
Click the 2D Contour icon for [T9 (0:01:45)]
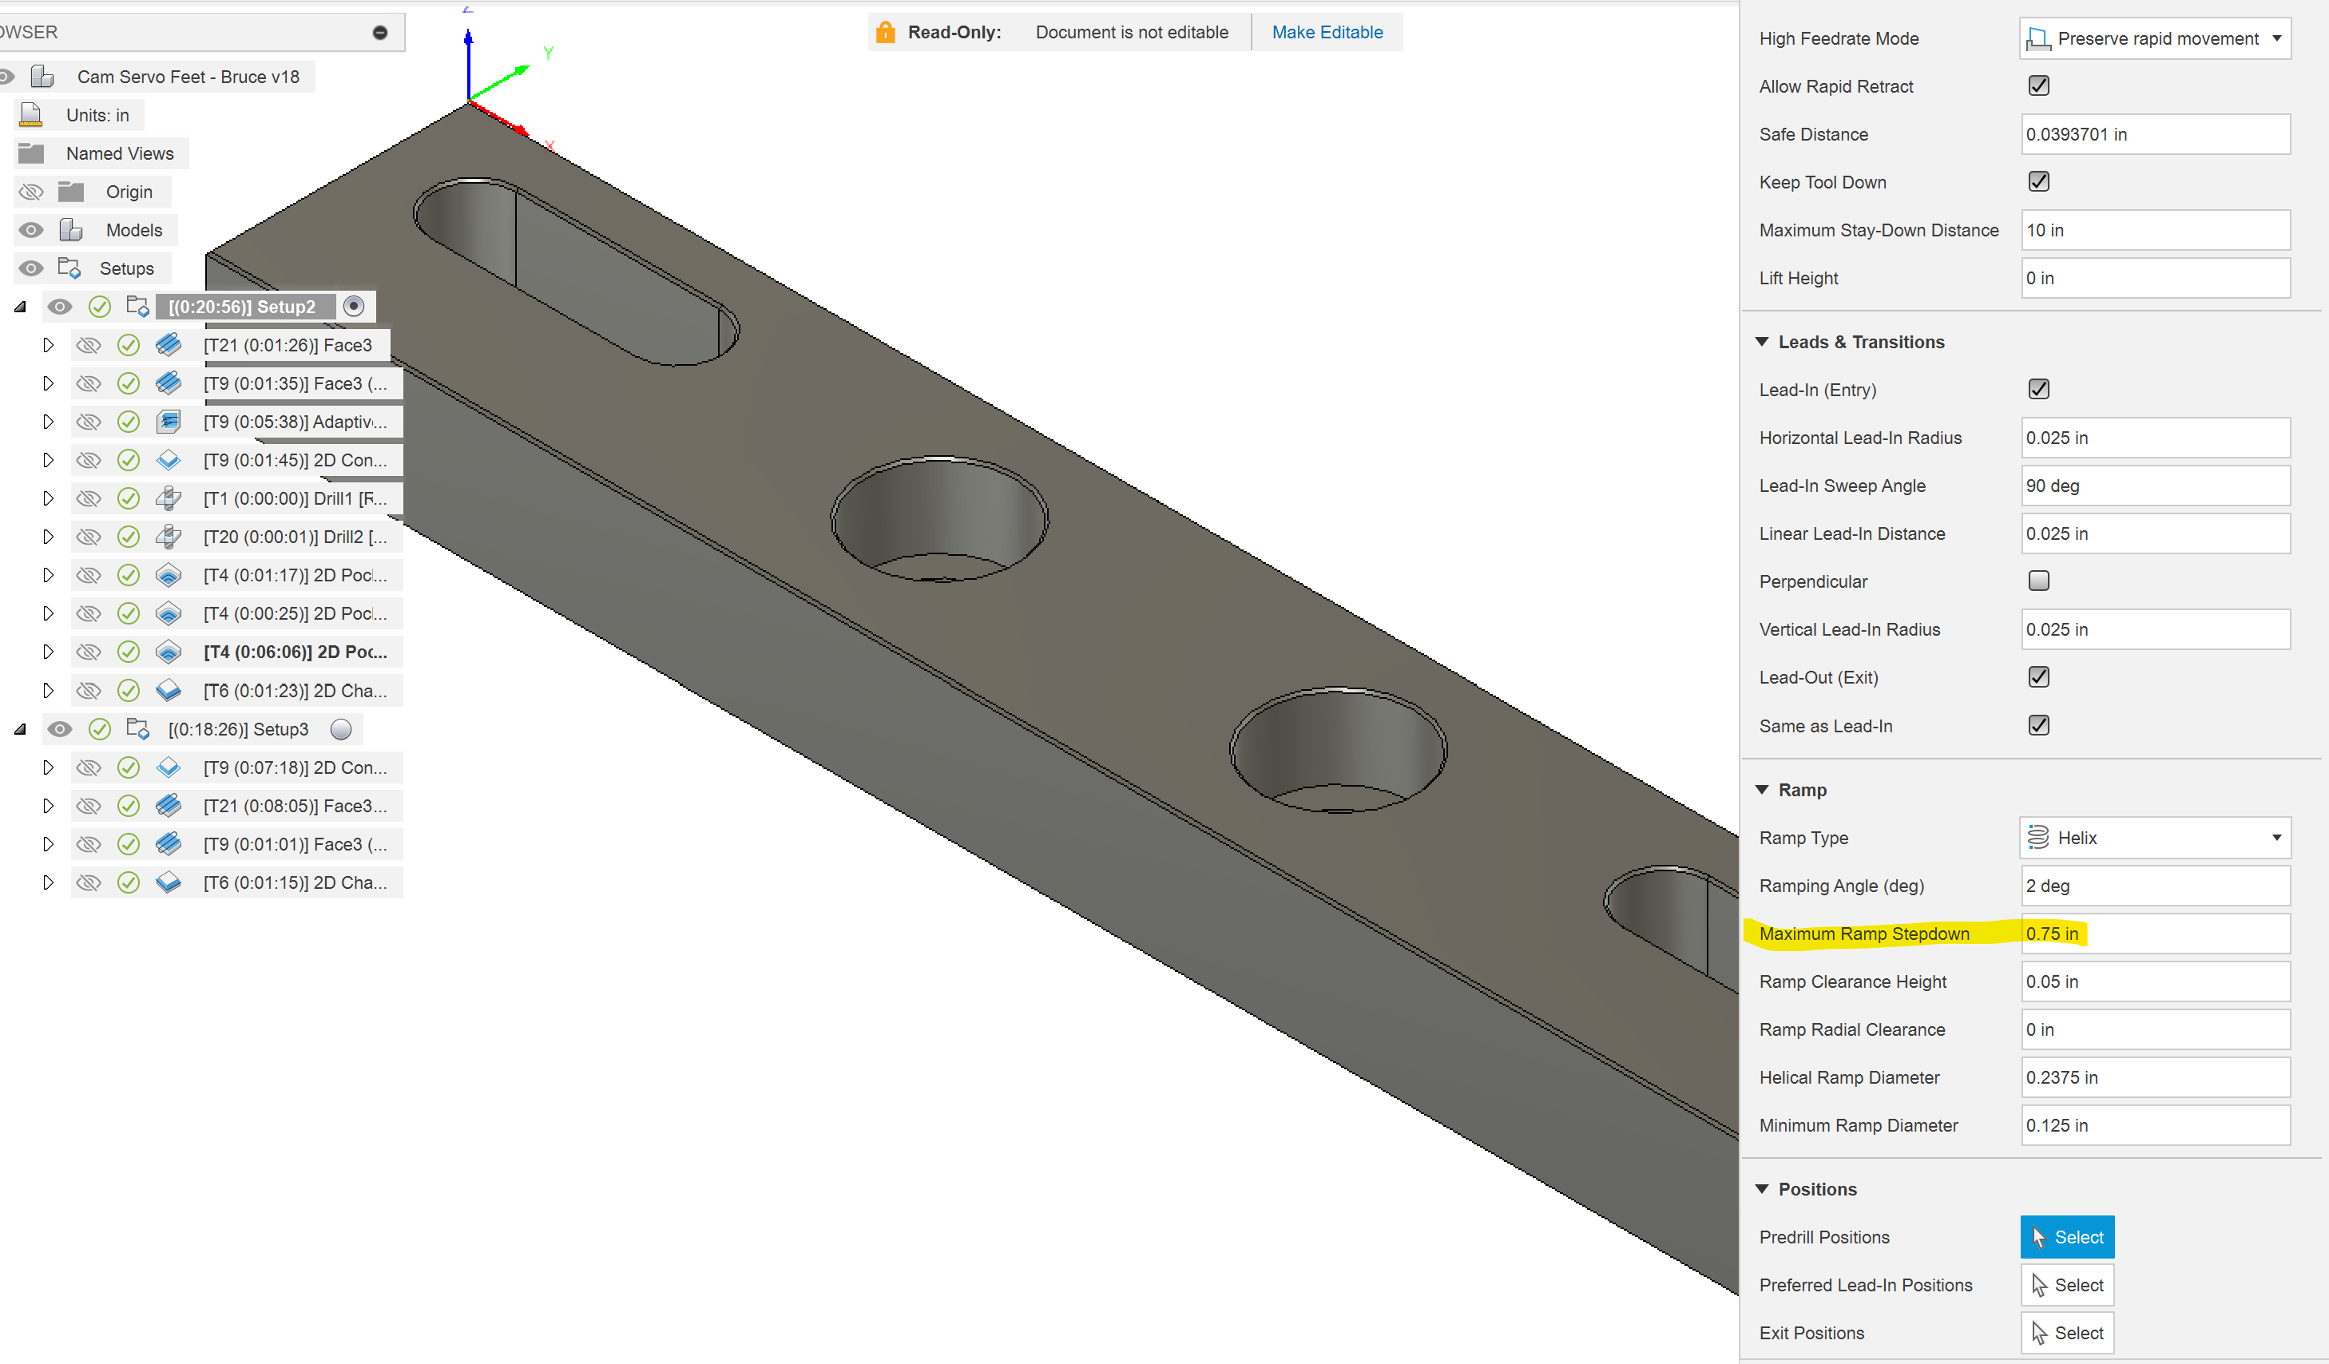pos(169,459)
